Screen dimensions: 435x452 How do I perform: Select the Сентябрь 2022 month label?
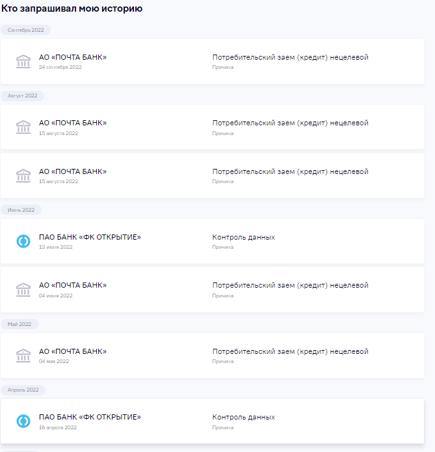click(25, 30)
